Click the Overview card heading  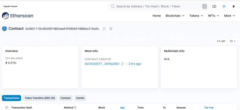coord(12,51)
